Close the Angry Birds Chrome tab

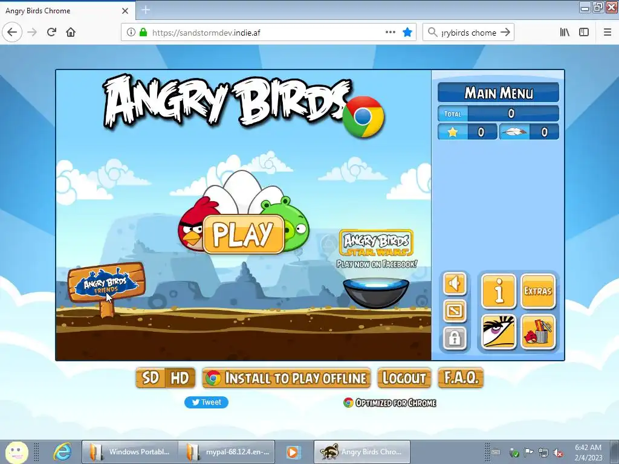(125, 11)
